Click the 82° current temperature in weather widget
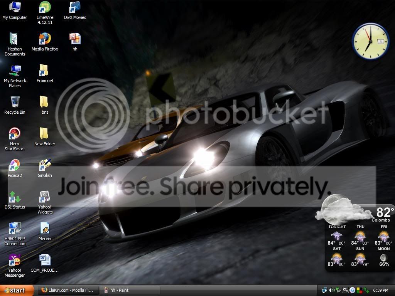395x296 pixels. [x=385, y=212]
